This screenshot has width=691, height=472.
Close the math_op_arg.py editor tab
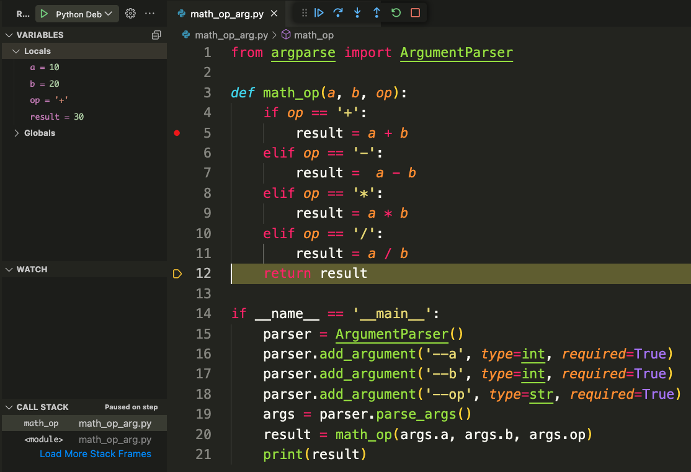click(274, 14)
